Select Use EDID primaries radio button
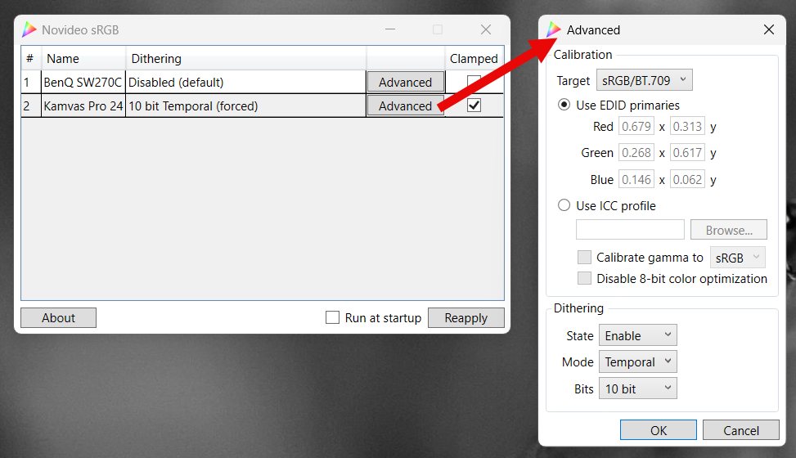Screen dimensions: 796x458 pyautogui.click(x=564, y=105)
